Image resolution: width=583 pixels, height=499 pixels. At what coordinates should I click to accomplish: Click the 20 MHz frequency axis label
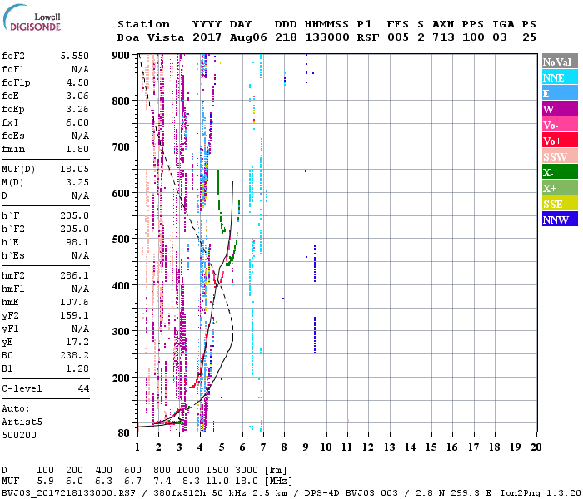536,447
